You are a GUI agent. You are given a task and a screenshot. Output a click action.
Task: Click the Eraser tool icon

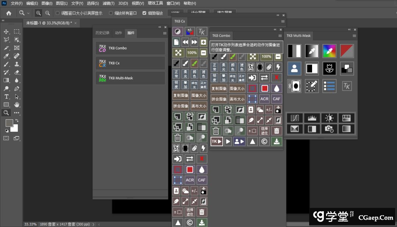(17, 72)
